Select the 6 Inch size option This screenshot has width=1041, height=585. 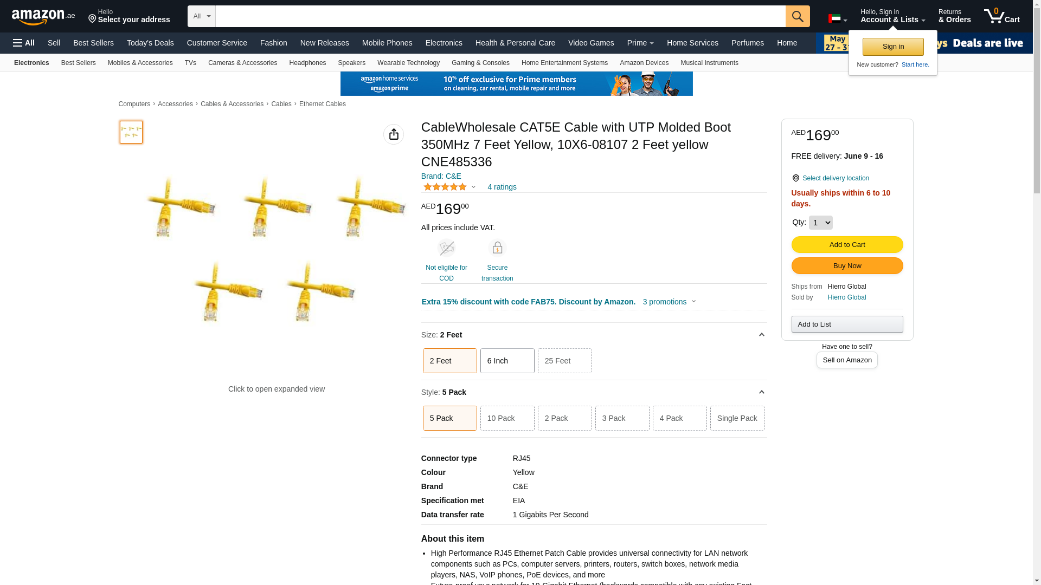507,361
